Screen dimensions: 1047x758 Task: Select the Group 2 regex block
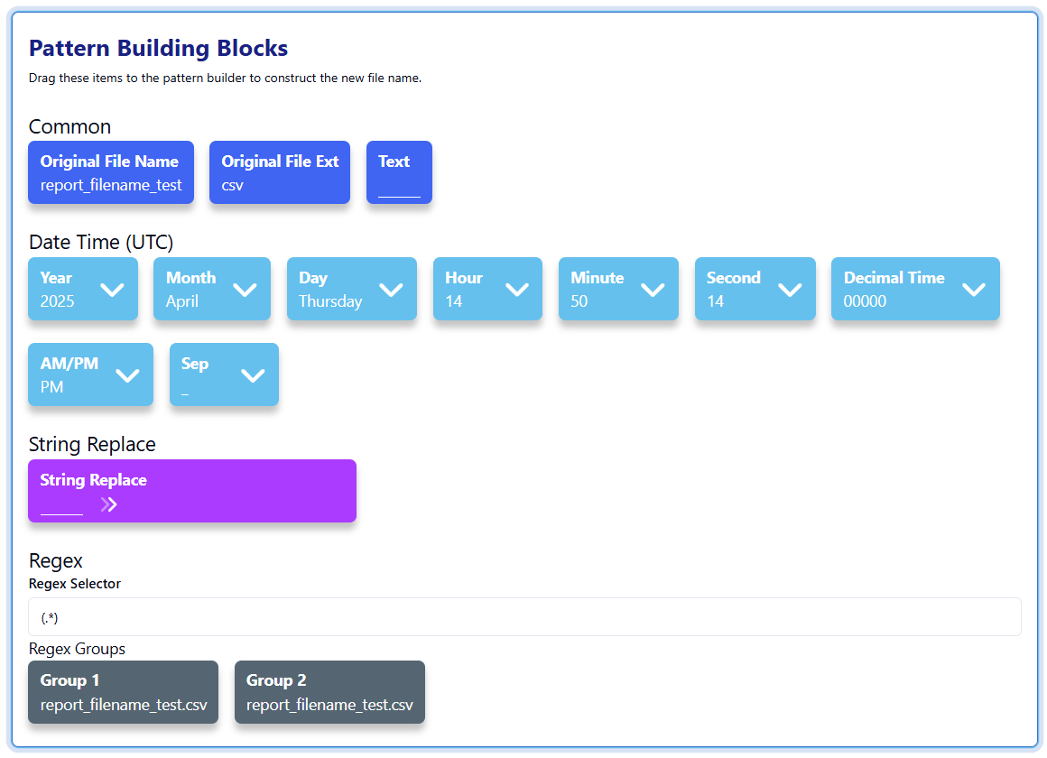click(329, 692)
